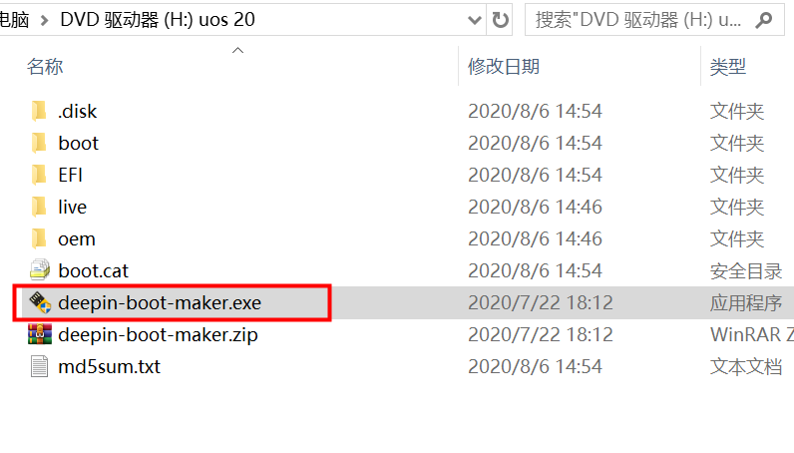This screenshot has height=453, width=794.
Task: Toggle sort direction arrow above name column
Action: (237, 50)
